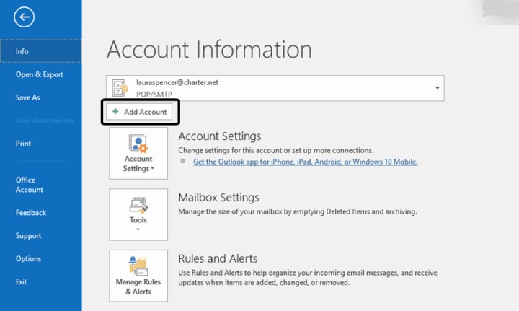
Task: Click the back arrow circle icon
Action: [25, 17]
